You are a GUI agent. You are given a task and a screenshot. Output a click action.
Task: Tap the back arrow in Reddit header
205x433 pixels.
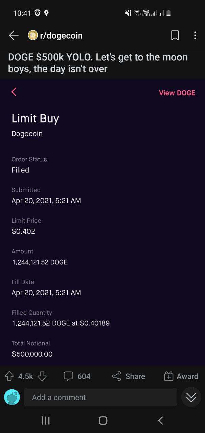[x=14, y=35]
